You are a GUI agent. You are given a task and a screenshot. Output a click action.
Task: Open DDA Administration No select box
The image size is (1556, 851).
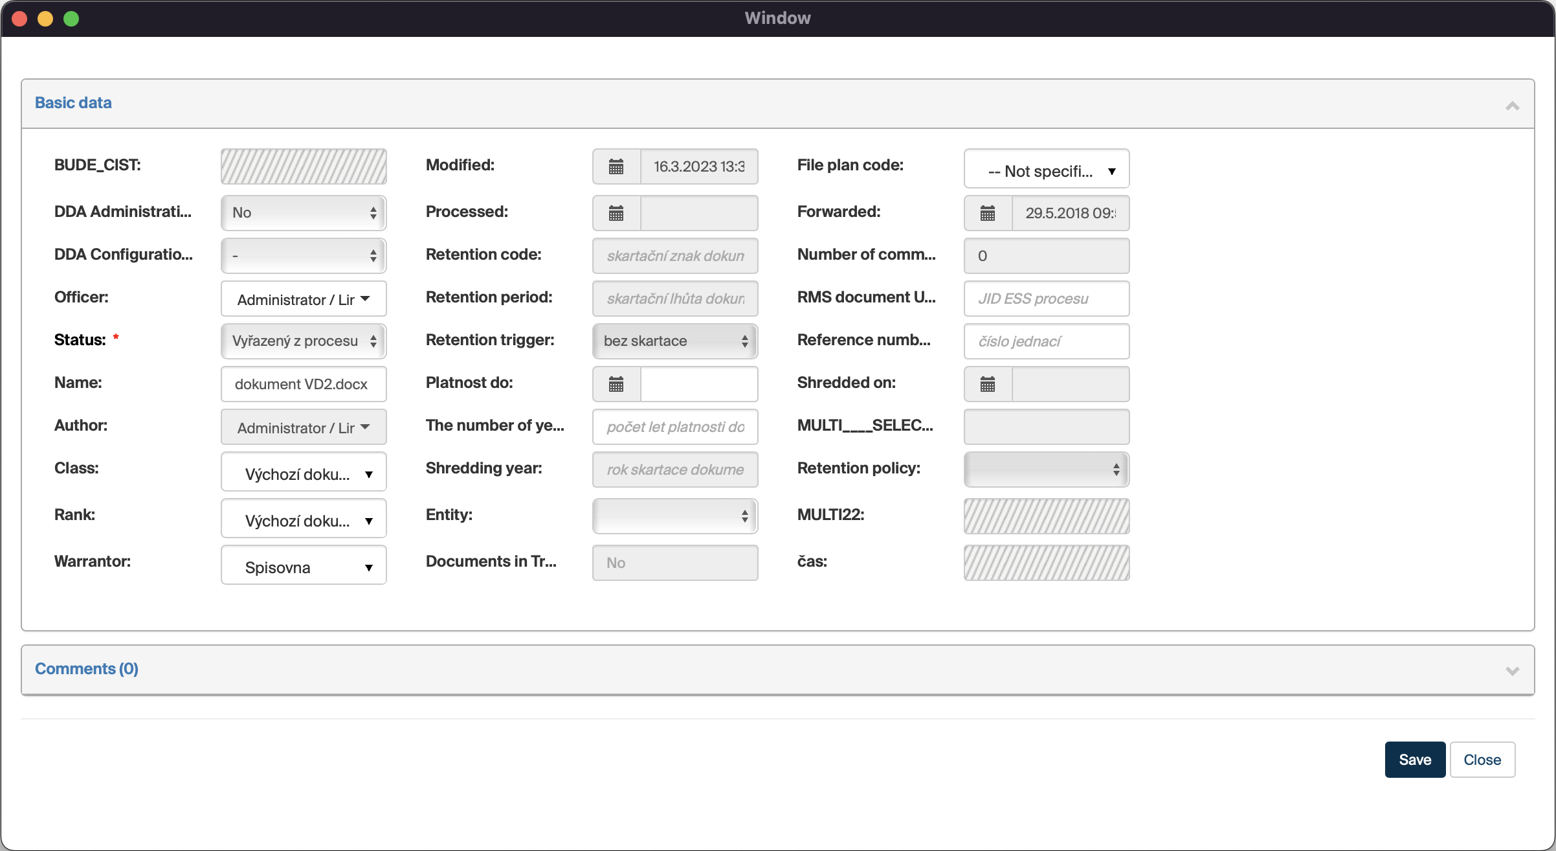tap(303, 213)
